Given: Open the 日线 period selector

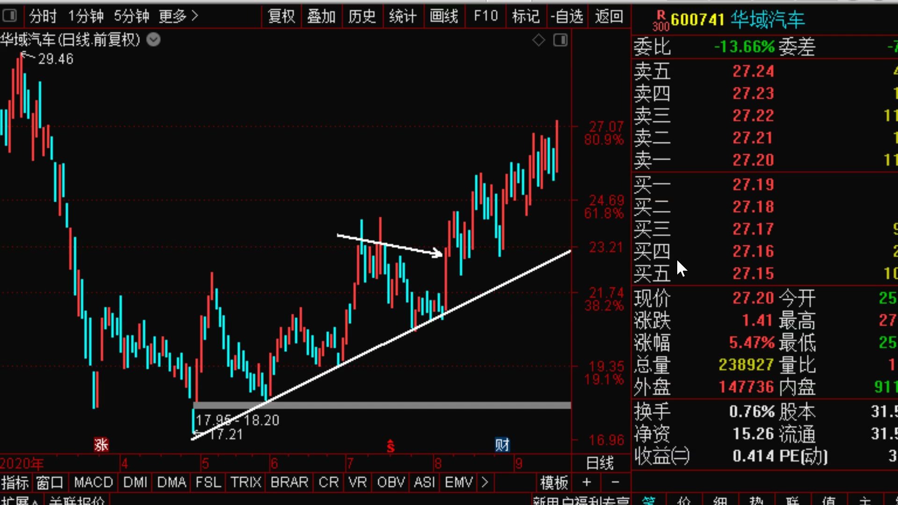Looking at the screenshot, I should [x=600, y=463].
